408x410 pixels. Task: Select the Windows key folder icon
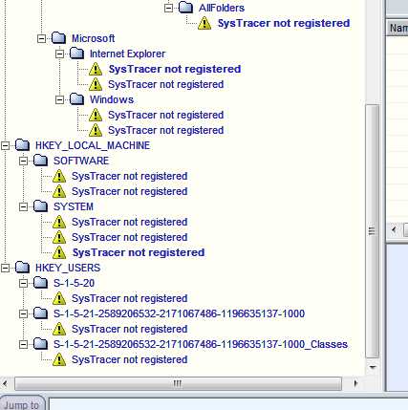click(76, 99)
